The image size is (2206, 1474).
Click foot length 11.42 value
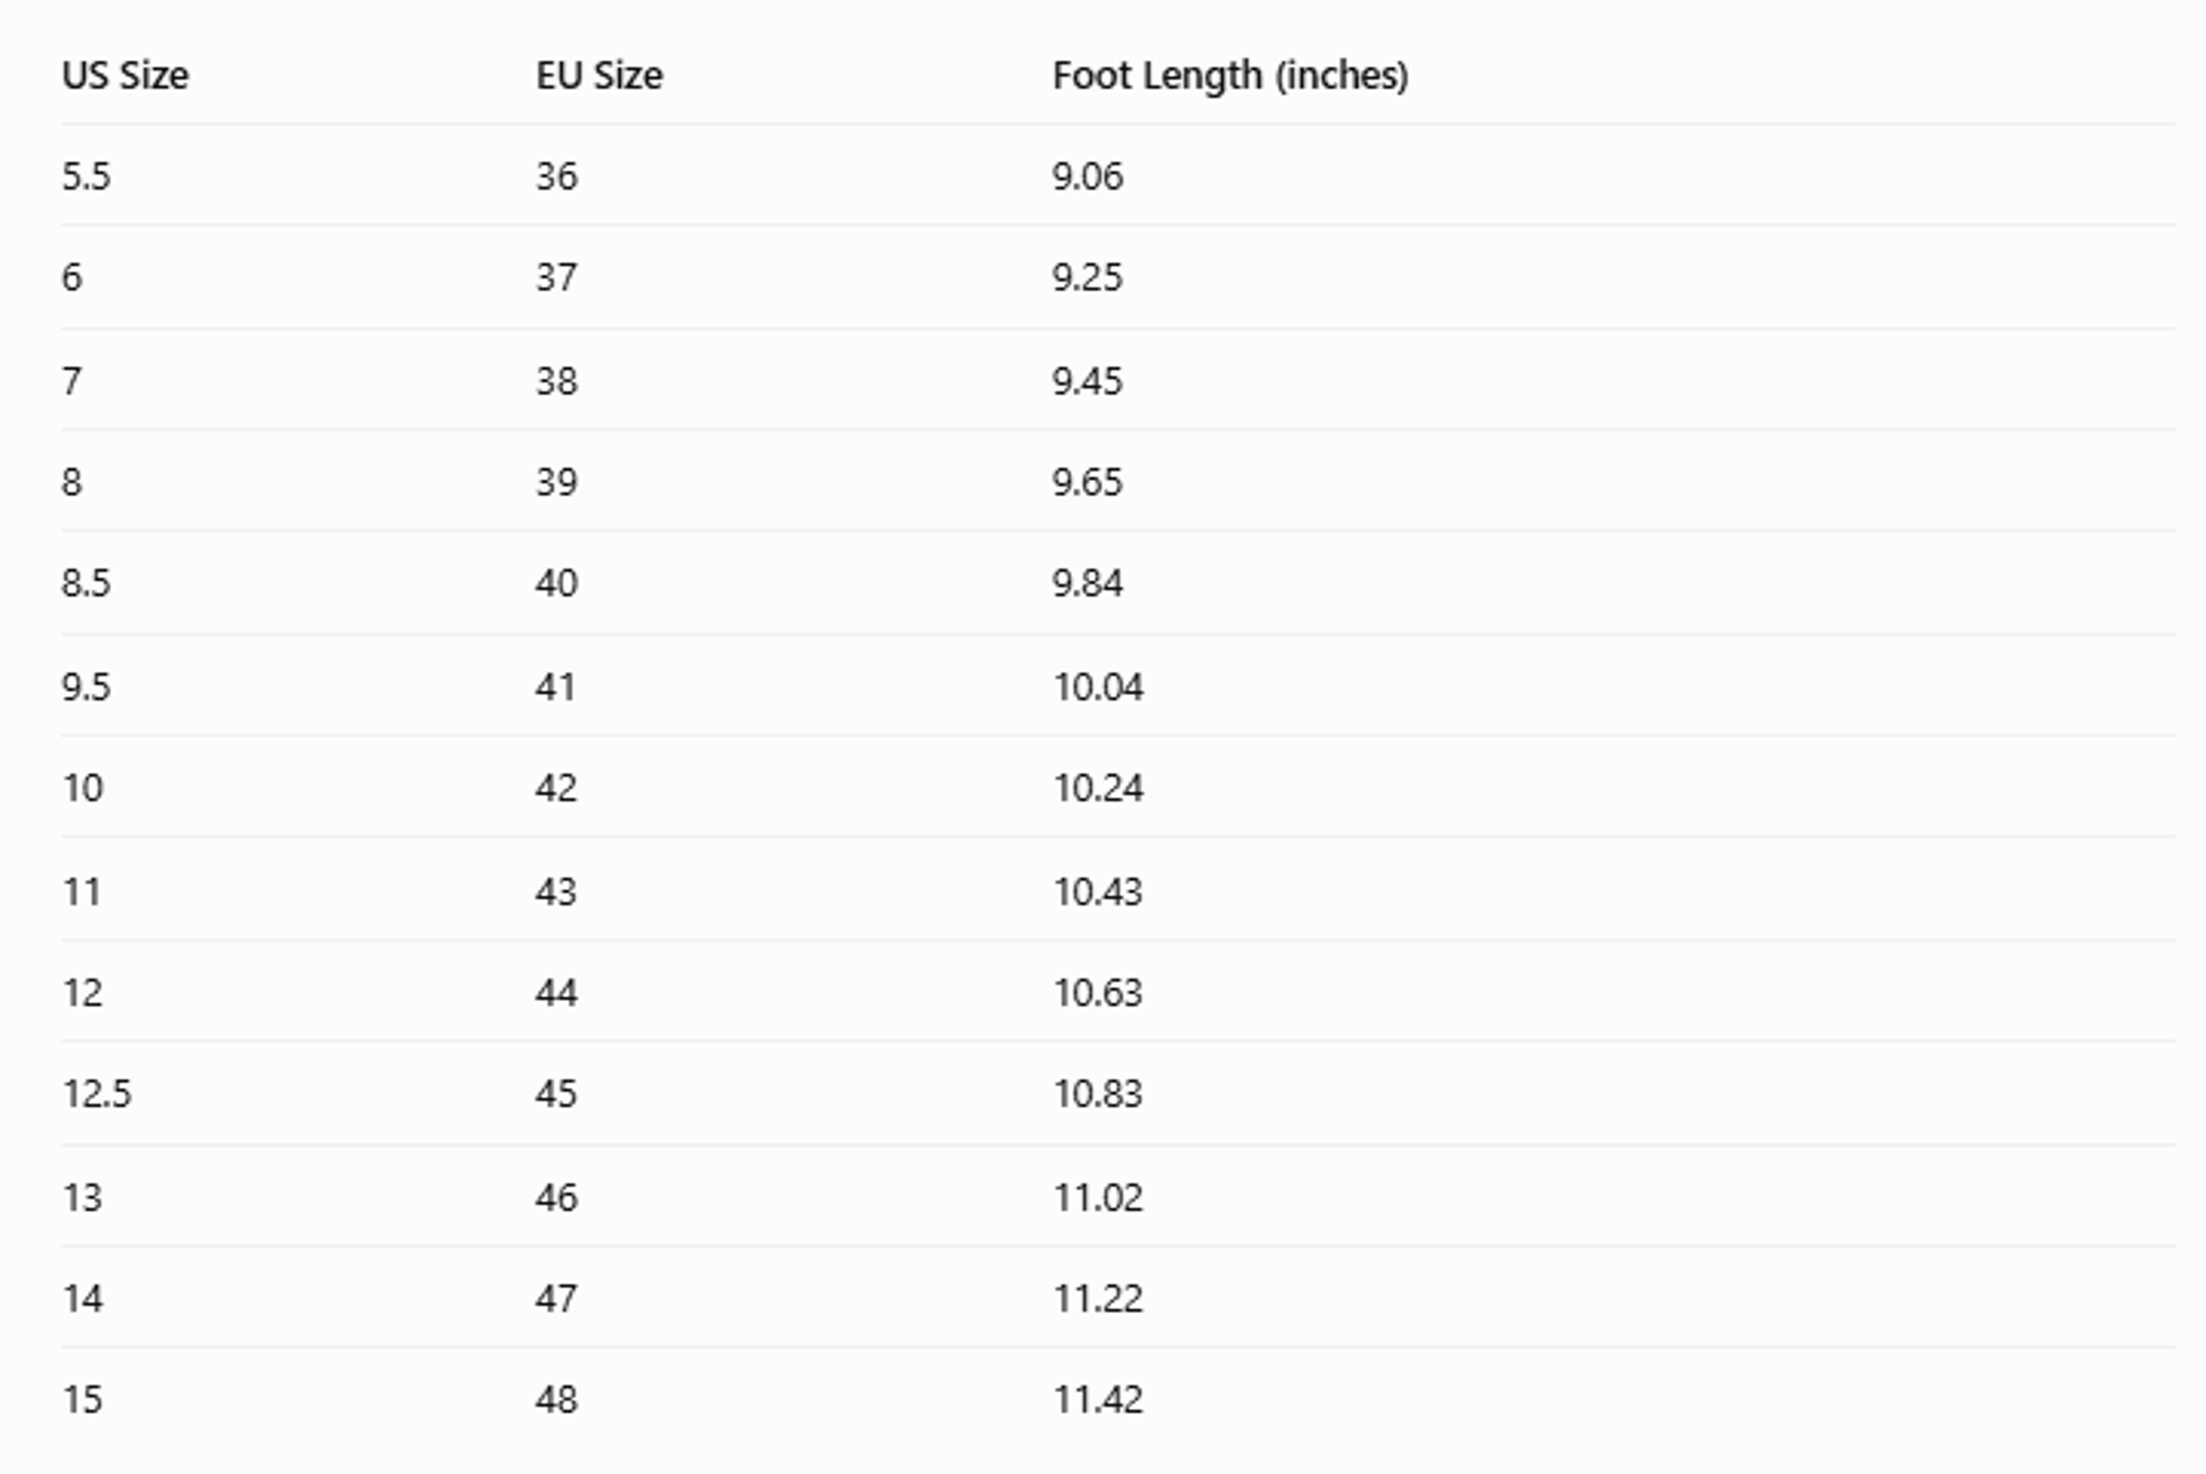(1098, 1399)
